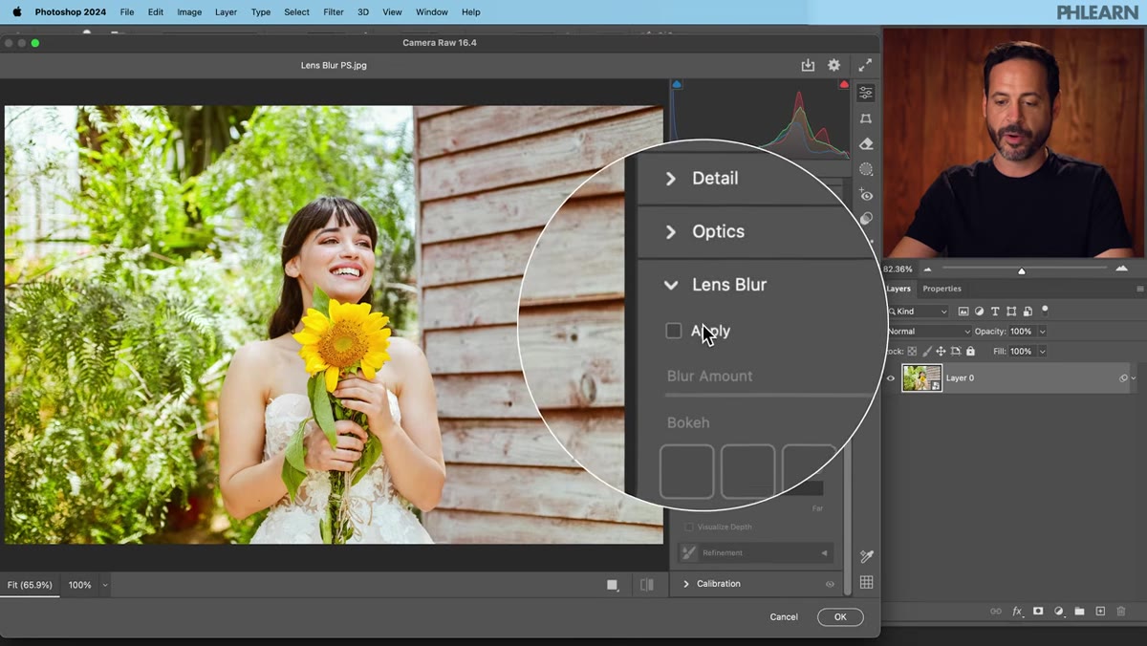
Task: Open the Fill slider dropdown arrow
Action: (1042, 352)
